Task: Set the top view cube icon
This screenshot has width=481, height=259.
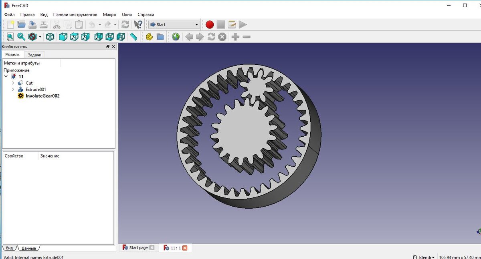Action: 74,37
